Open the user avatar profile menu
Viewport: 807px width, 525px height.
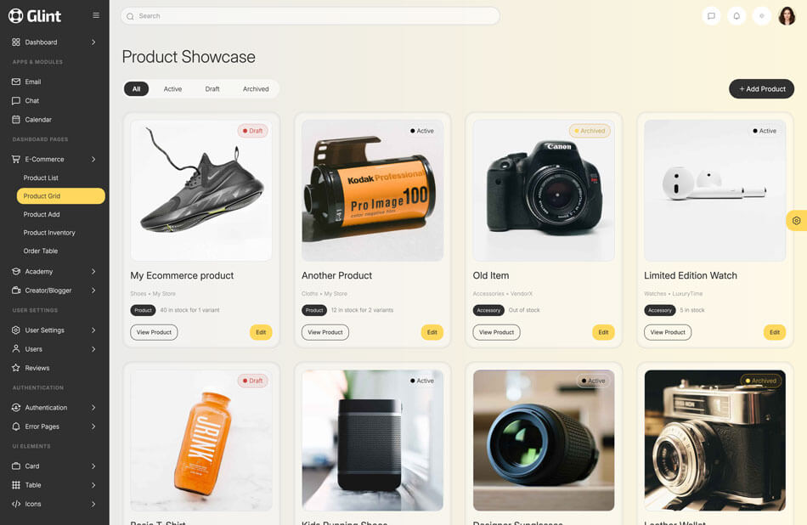click(x=787, y=16)
